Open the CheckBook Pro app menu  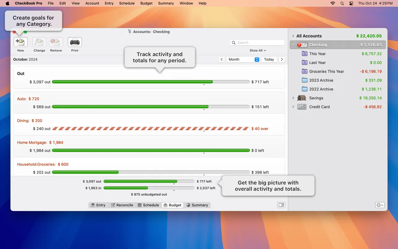click(x=28, y=3)
